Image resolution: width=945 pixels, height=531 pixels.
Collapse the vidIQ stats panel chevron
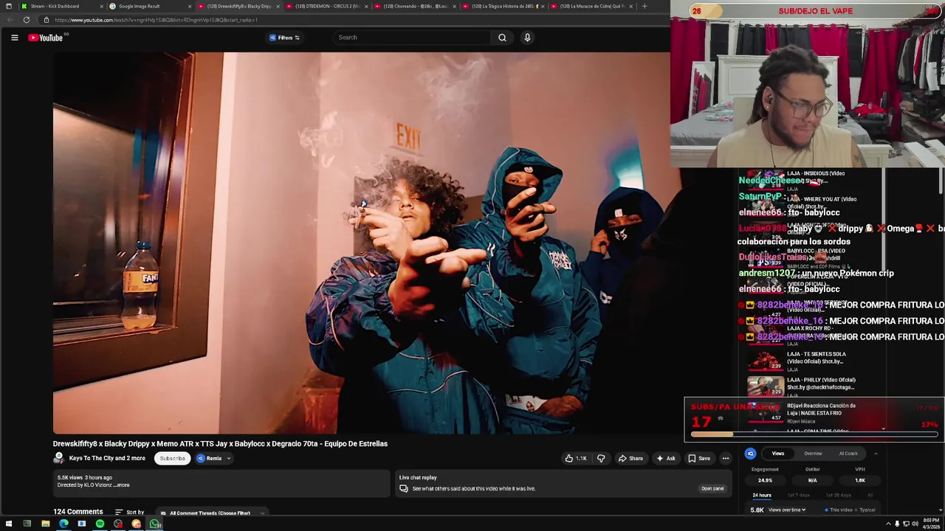pyautogui.click(x=876, y=454)
